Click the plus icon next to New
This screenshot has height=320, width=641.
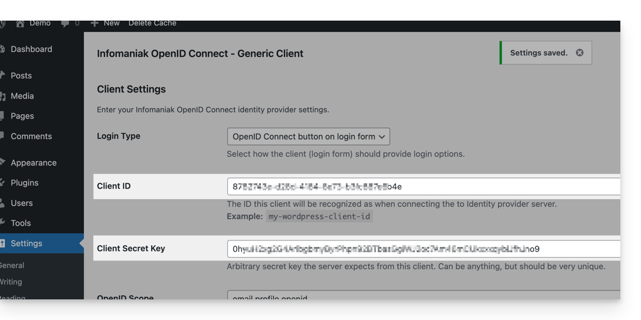pos(94,23)
